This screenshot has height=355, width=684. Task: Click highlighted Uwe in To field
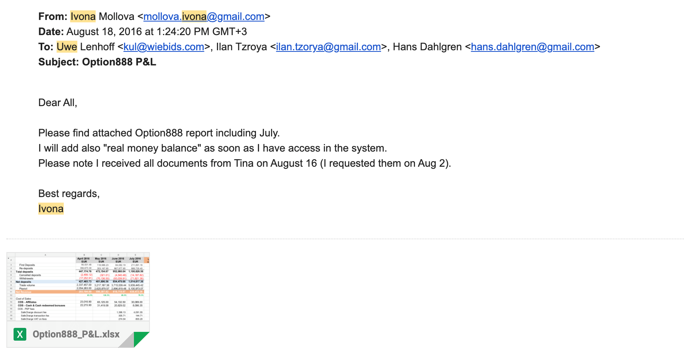coord(67,47)
